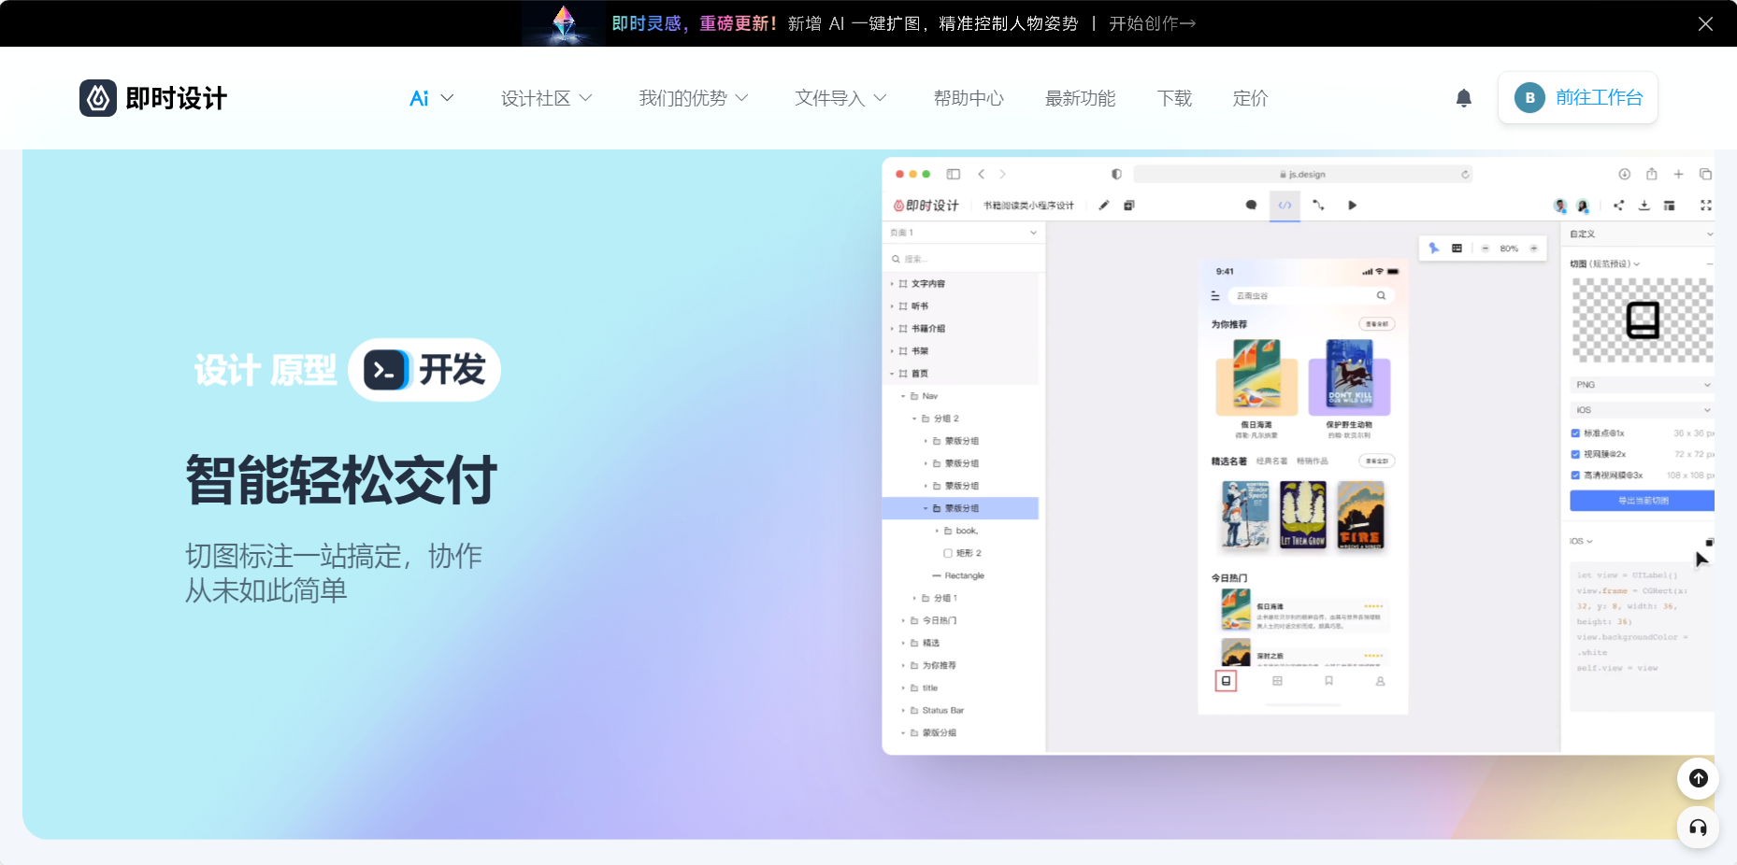1737x865 pixels.
Task: Collapse the 首页 frame
Action: [892, 374]
